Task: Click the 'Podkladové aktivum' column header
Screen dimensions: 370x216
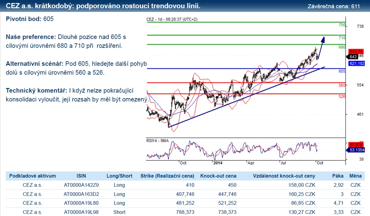Action: point(33,176)
